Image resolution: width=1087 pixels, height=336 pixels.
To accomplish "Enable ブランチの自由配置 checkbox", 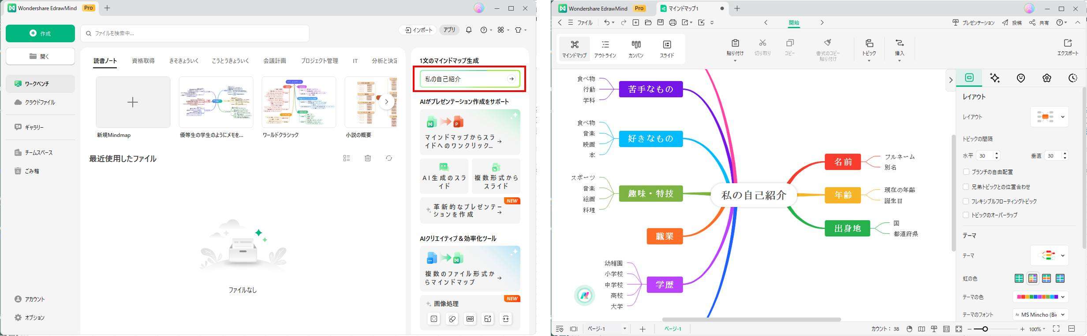I will [966, 172].
